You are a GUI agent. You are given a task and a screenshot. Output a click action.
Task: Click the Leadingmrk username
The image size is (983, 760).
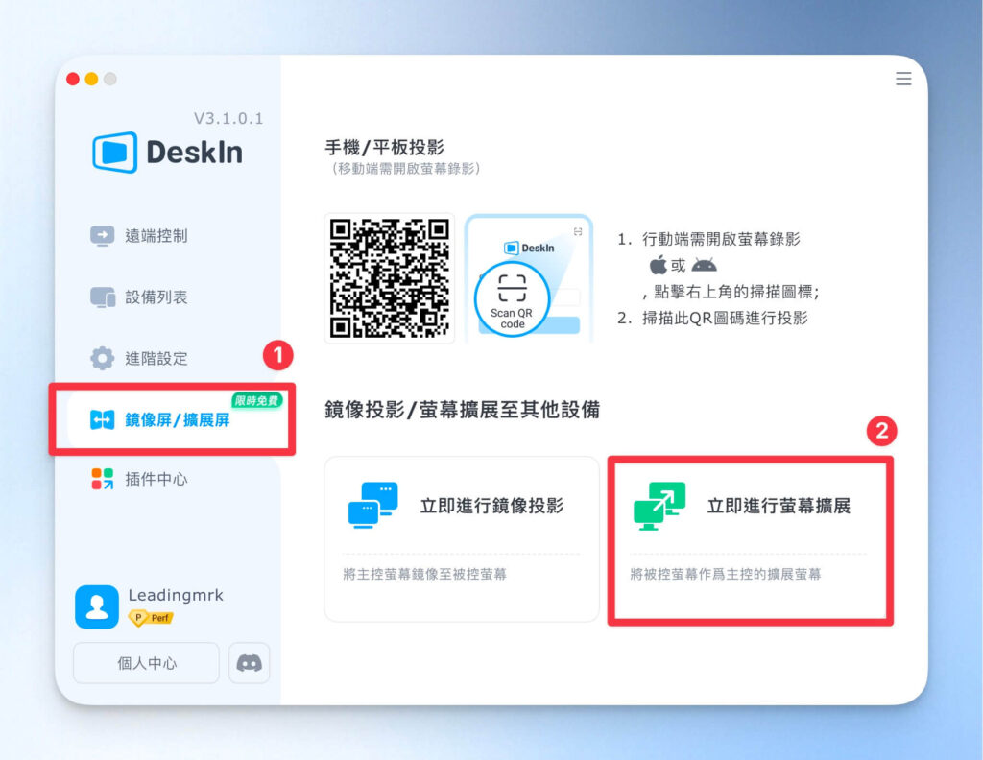[176, 595]
